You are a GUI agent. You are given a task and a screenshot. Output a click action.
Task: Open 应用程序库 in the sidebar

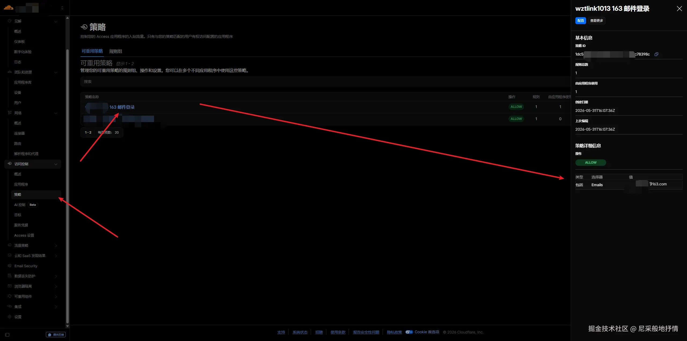[23, 82]
